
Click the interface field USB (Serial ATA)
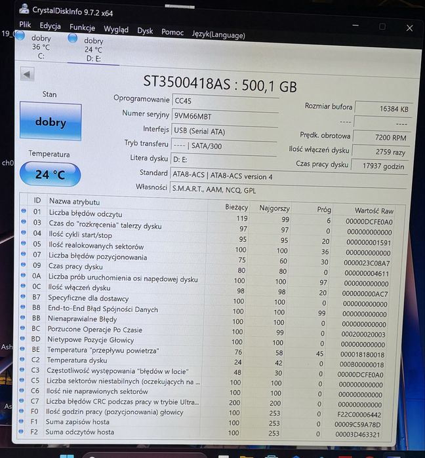[224, 132]
